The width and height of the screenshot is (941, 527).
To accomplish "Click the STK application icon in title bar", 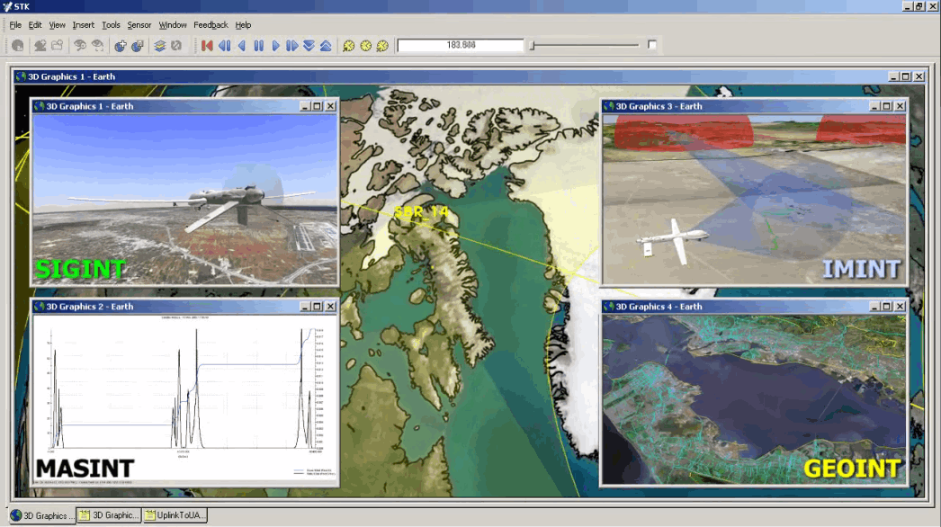I will 7,6.
